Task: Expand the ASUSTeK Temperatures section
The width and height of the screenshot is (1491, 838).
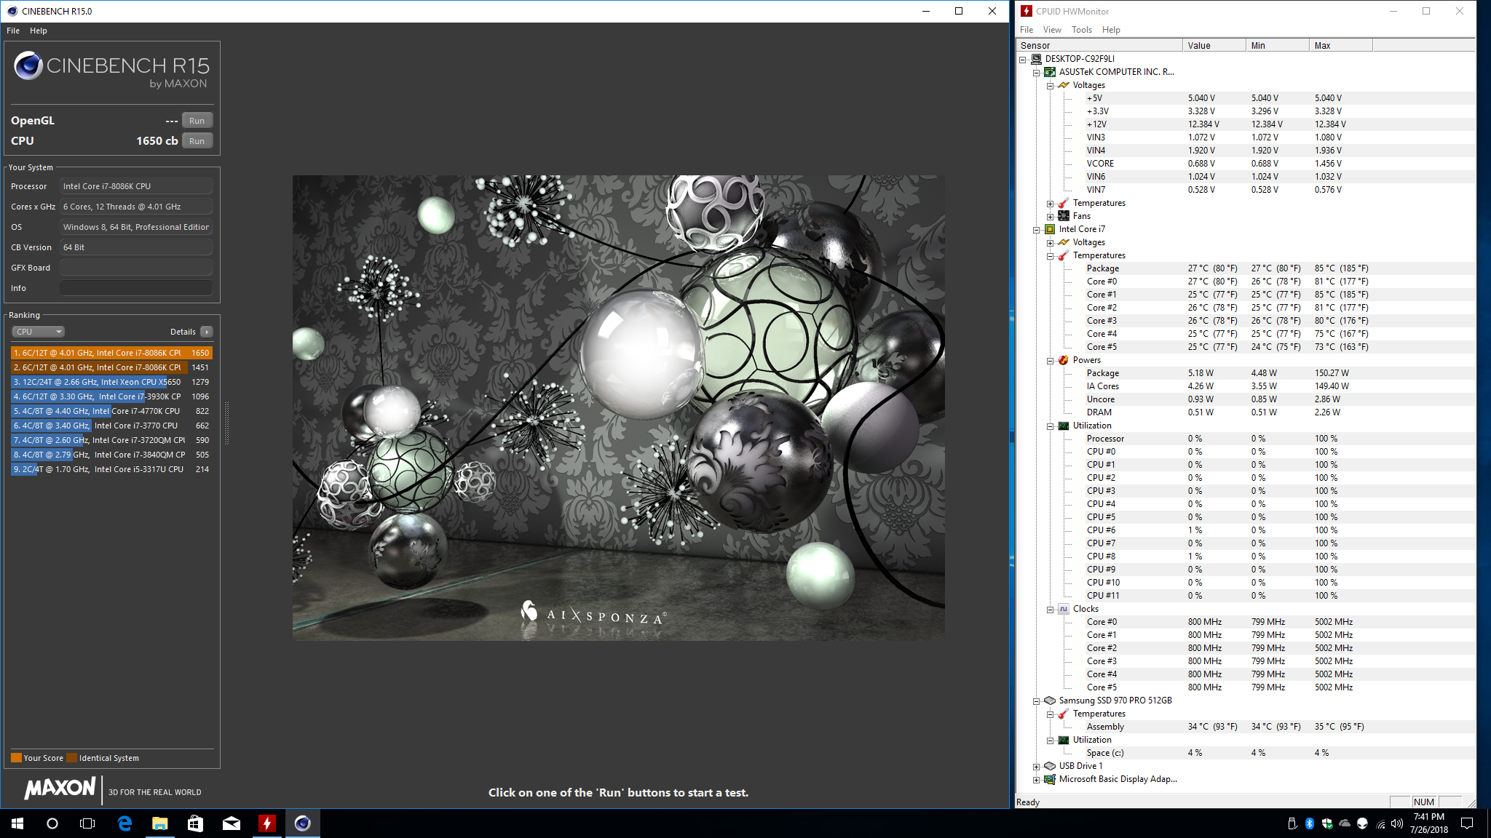Action: coord(1050,203)
